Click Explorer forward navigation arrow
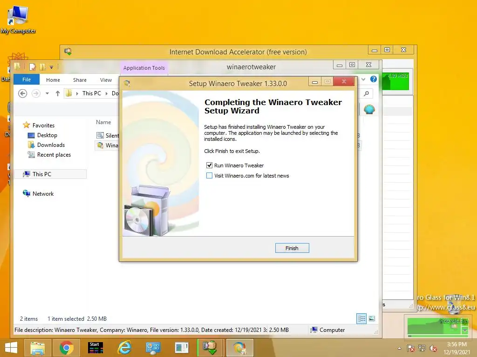Image resolution: width=477 pixels, height=357 pixels. tap(36, 93)
